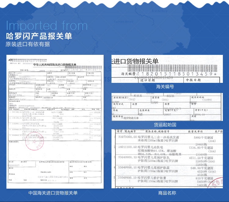Click the quantity '4531.20千克德国'
Image resolution: width=229 pixels, height=202 pixels.
tap(201, 158)
